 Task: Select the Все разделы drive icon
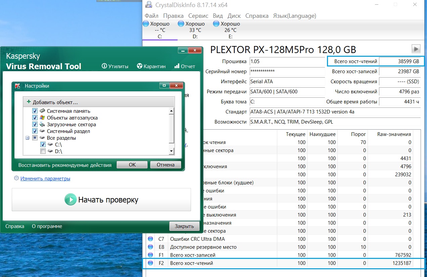coord(42,138)
